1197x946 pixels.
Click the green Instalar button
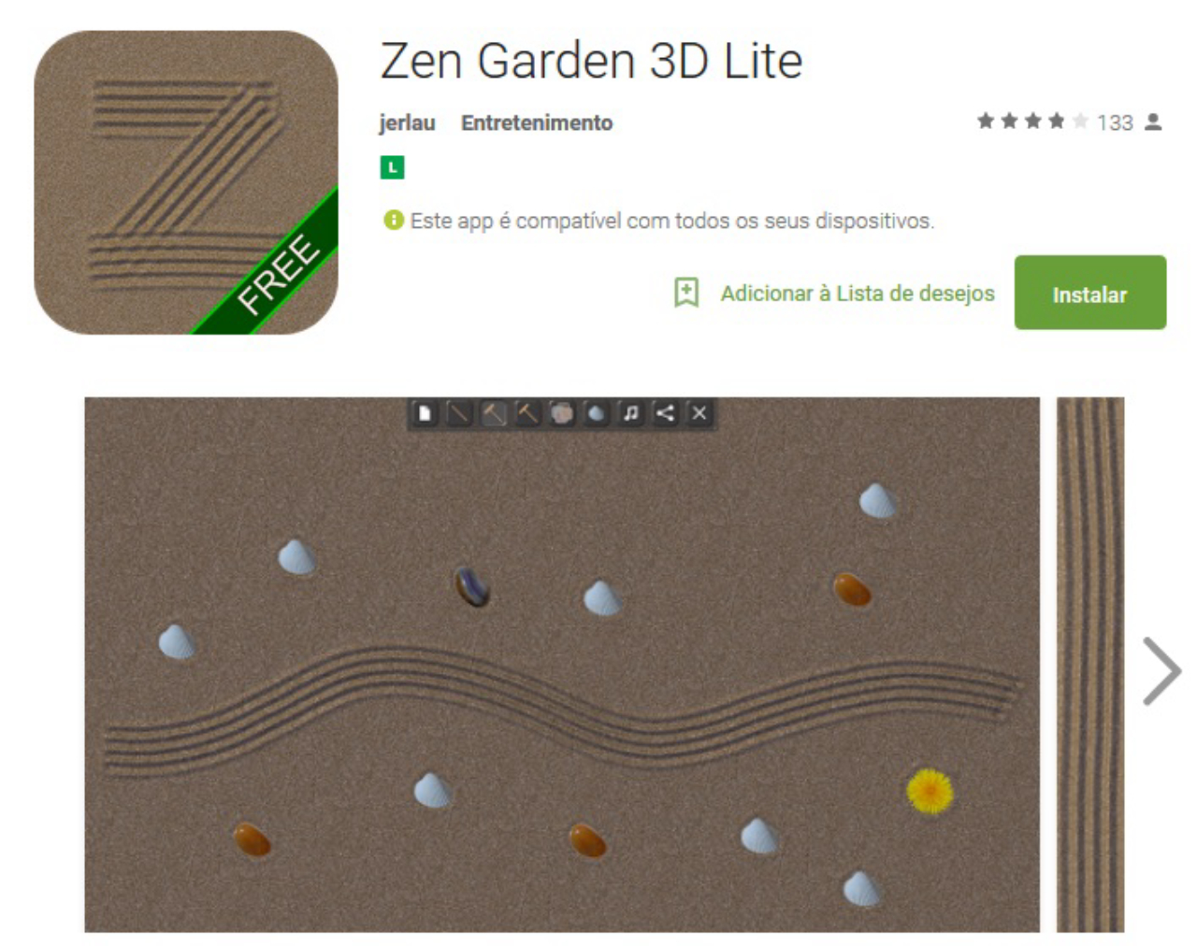coord(1090,293)
